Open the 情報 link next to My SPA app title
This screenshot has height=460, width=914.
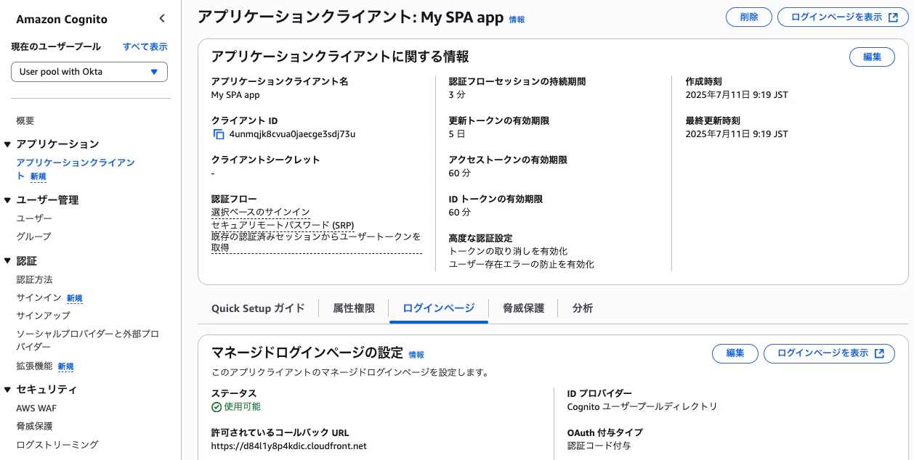pos(517,20)
